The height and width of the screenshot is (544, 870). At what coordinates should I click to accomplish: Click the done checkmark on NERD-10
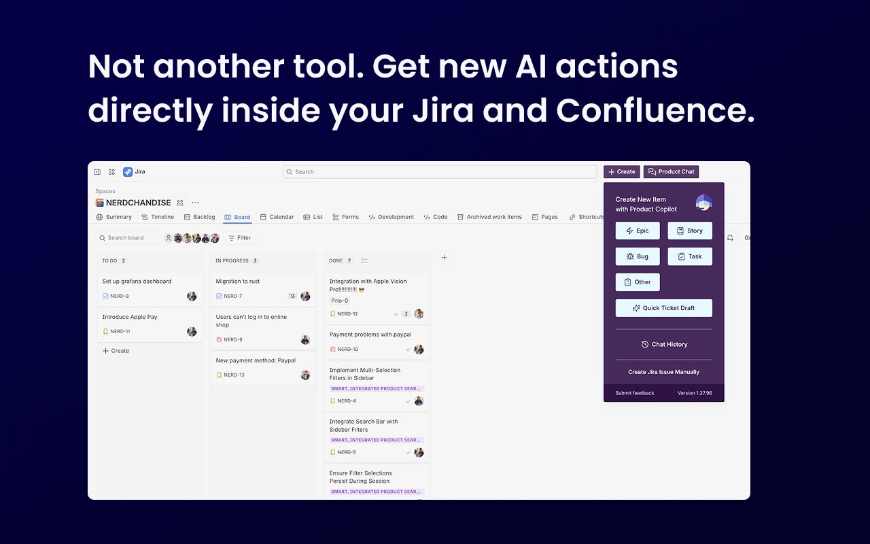408,349
